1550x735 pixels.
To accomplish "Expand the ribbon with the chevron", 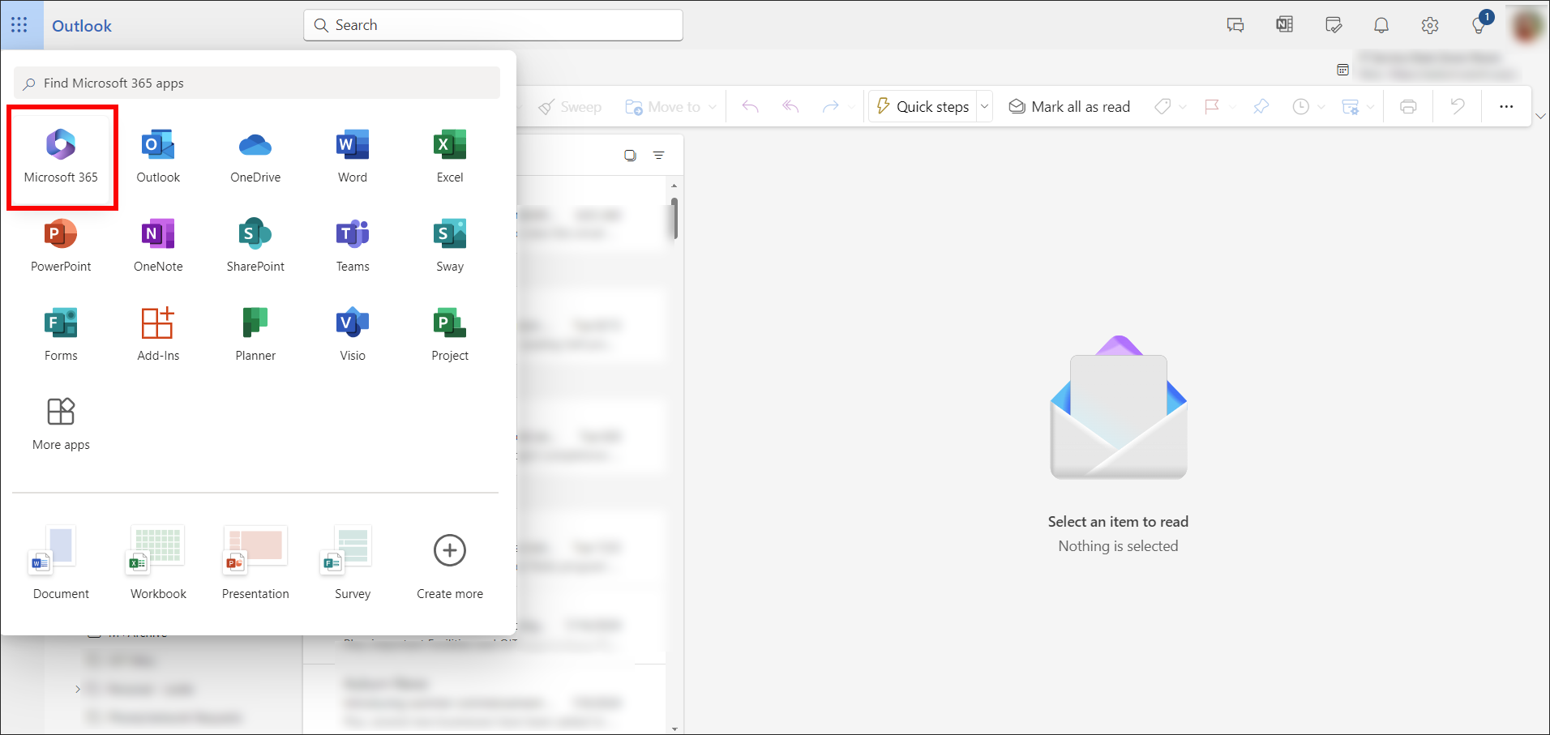I will click(x=1541, y=116).
